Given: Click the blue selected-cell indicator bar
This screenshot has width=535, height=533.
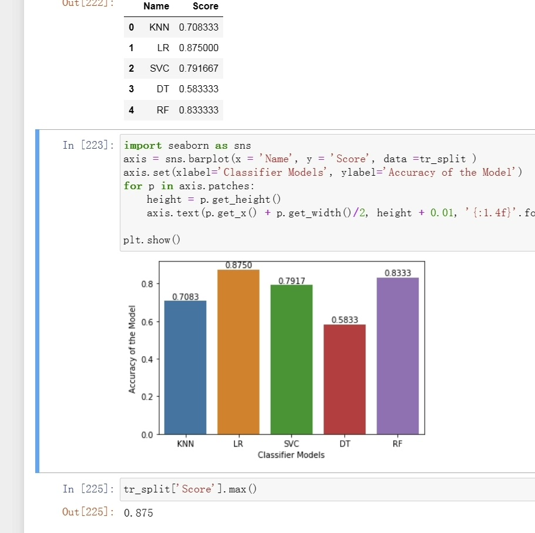Looking at the screenshot, I should tap(37, 301).
